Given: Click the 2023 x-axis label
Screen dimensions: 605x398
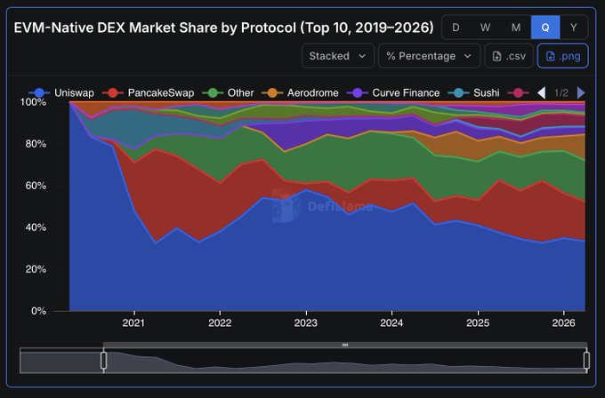Looking at the screenshot, I should pos(306,322).
